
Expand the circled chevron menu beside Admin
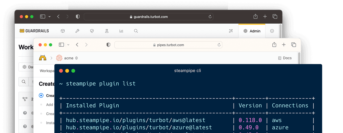point(272,31)
